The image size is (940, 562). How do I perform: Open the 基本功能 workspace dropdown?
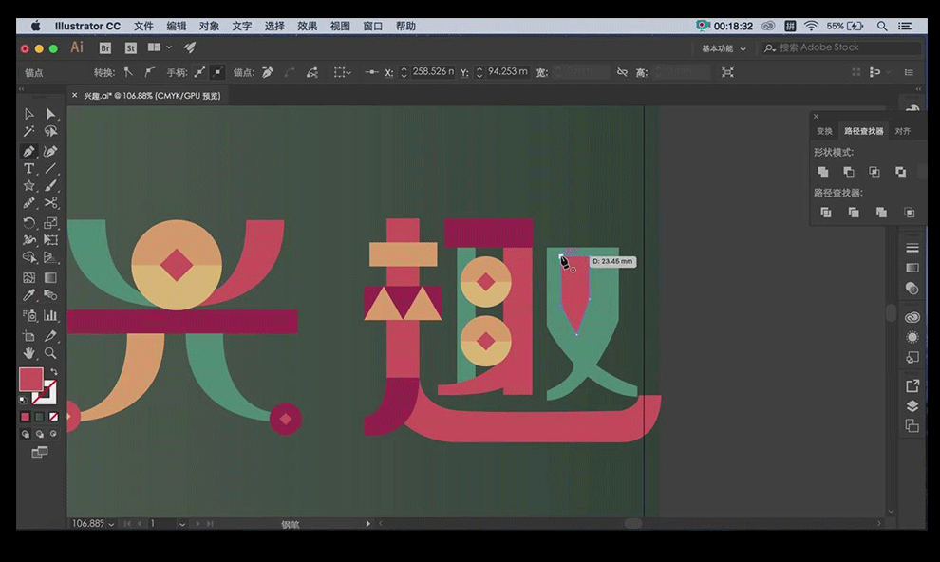[724, 48]
